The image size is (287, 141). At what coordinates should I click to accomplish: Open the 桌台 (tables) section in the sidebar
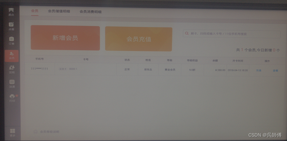(11, 12)
